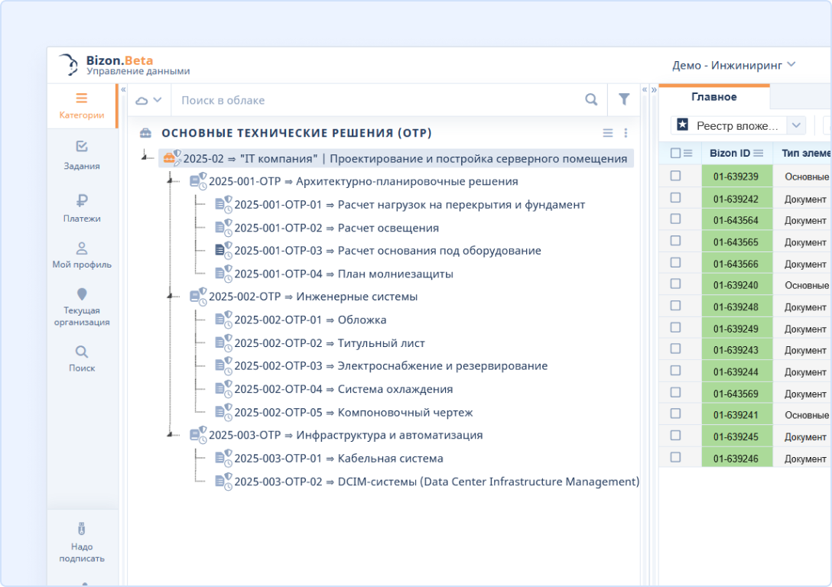Check the row with ID 01-639239
The image size is (832, 587).
[675, 176]
